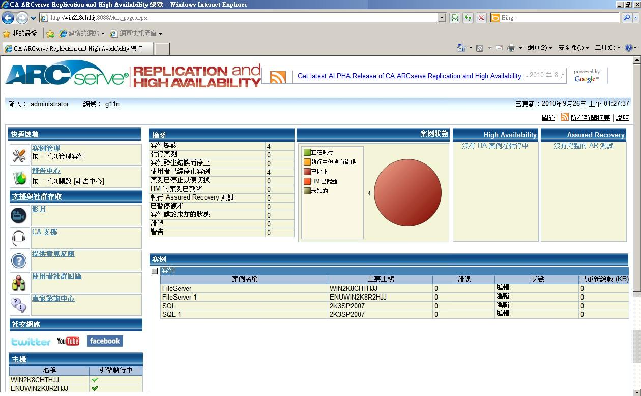
Task: Open the 安全性(S) menu
Action: pyautogui.click(x=573, y=48)
